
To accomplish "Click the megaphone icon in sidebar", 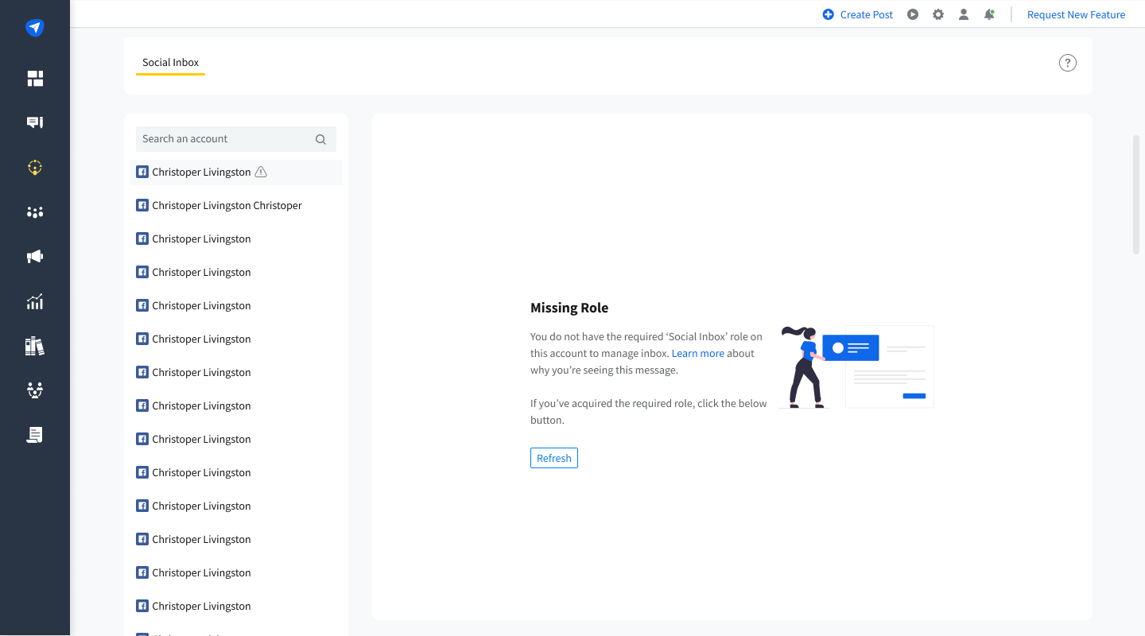I will point(35,257).
